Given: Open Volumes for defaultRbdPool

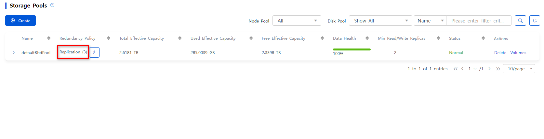Looking at the screenshot, I should pos(518,52).
